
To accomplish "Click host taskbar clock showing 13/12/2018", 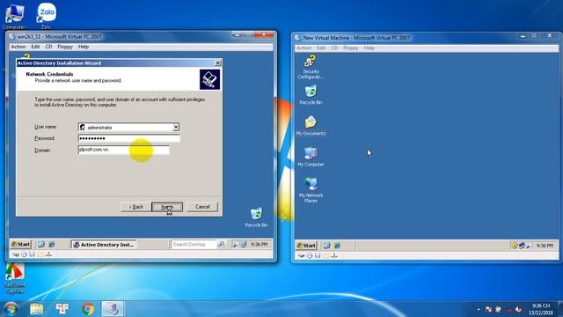I will click(x=541, y=309).
